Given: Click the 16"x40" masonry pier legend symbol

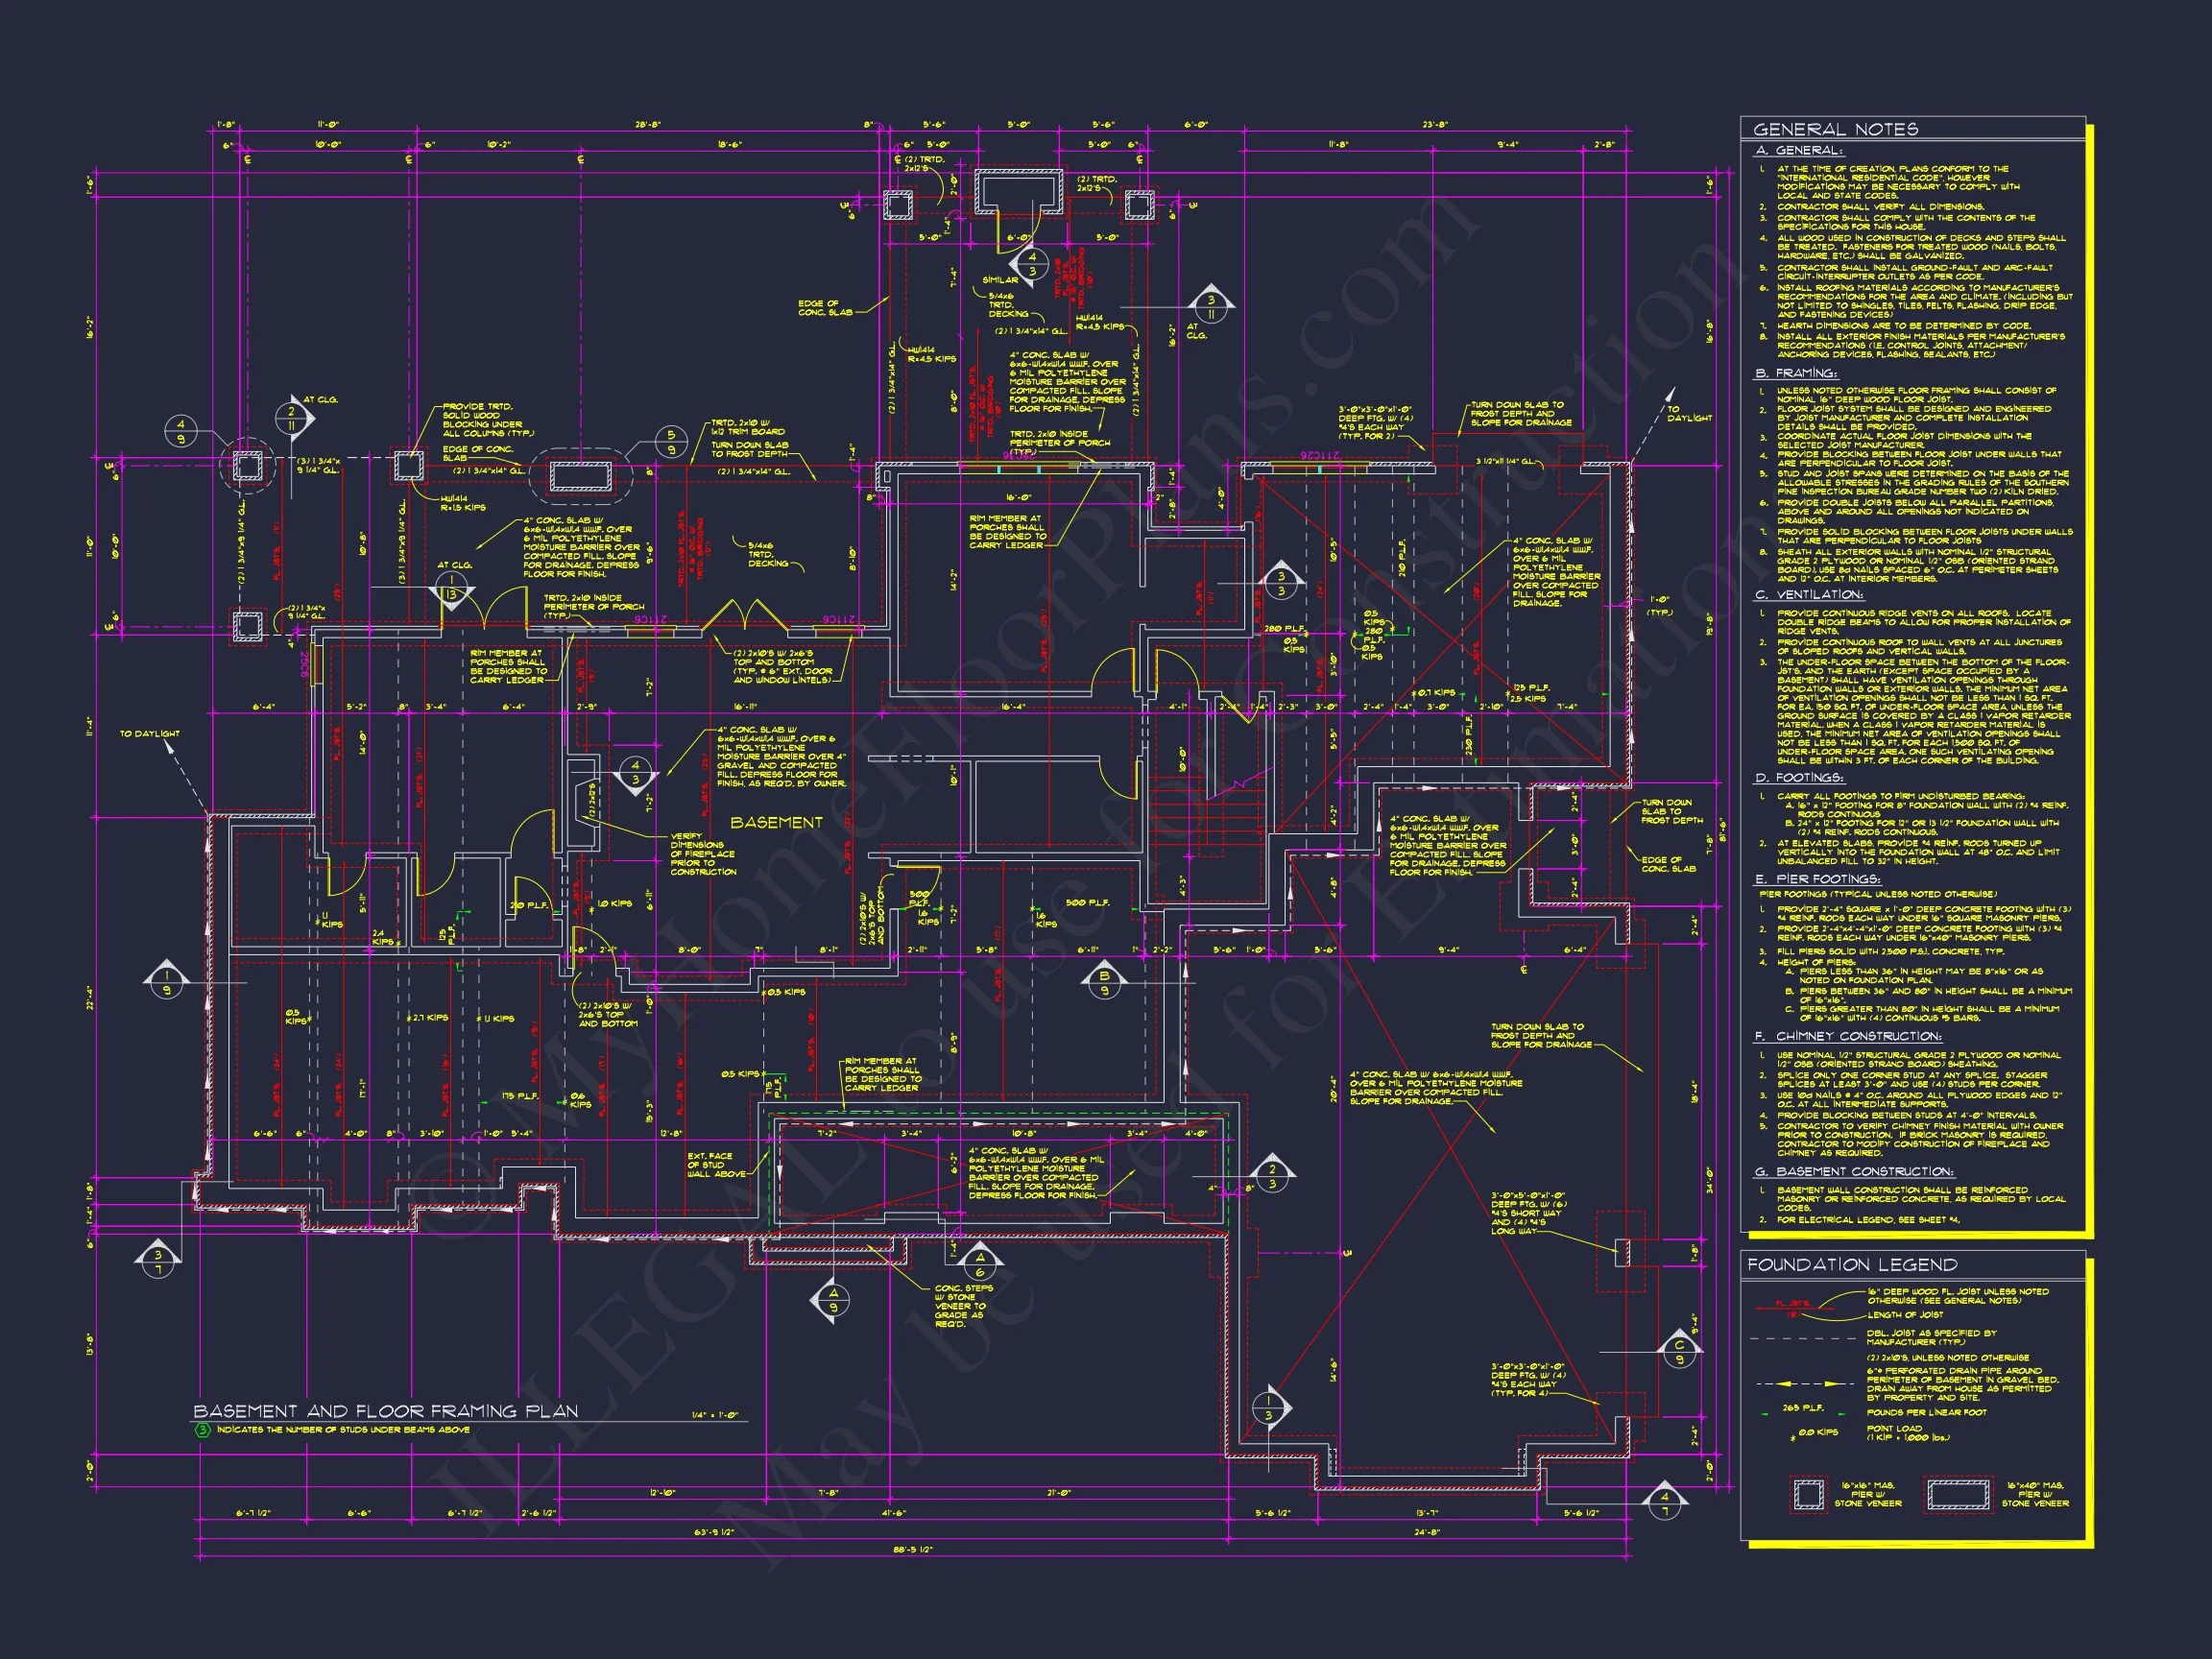Looking at the screenshot, I should pos(1960,1495).
